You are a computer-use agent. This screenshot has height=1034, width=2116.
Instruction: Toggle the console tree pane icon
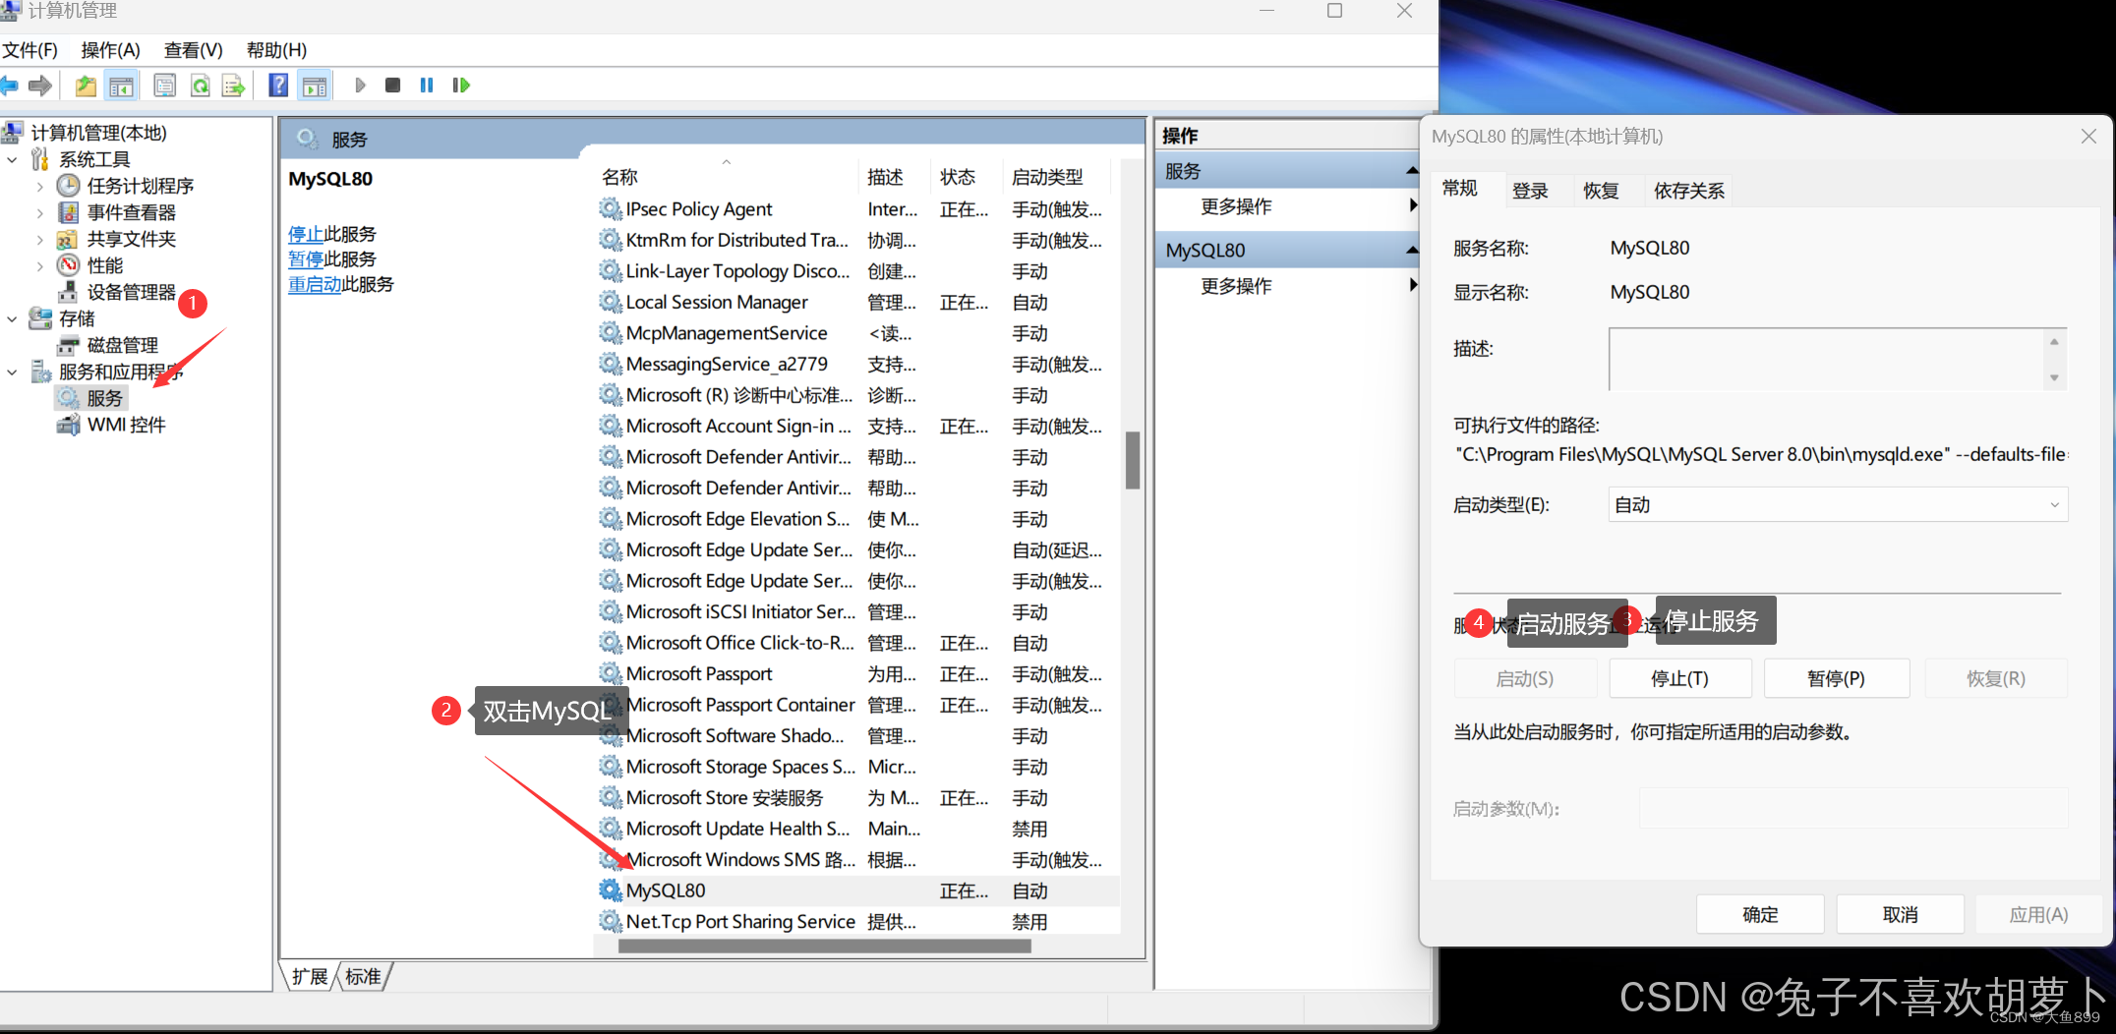[121, 86]
